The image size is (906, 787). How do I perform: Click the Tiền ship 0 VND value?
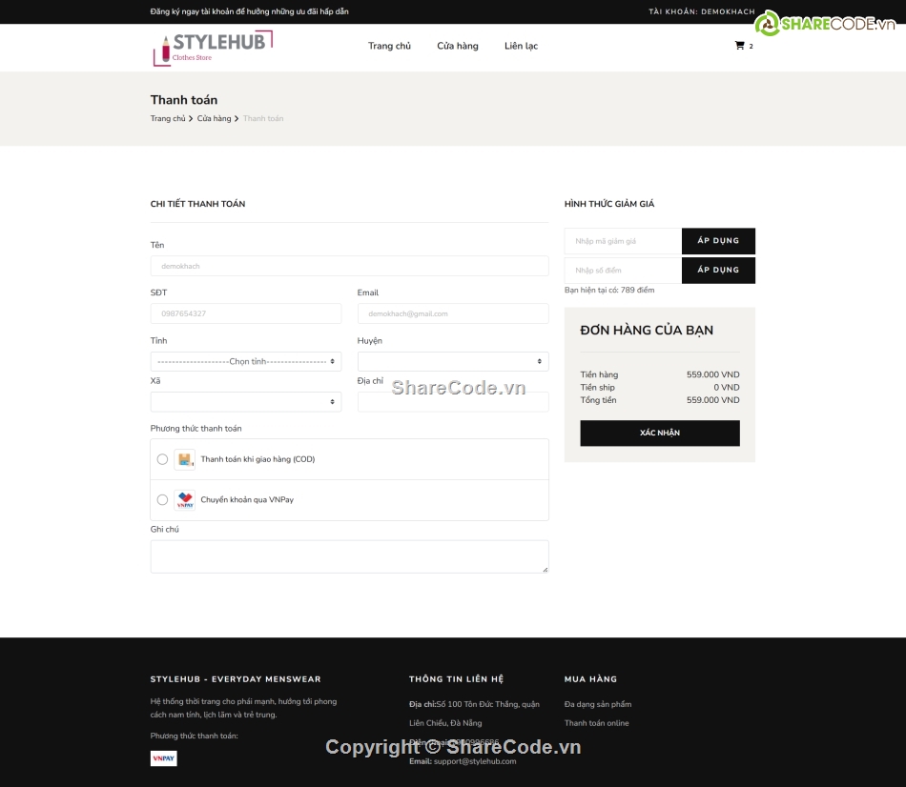click(x=727, y=388)
